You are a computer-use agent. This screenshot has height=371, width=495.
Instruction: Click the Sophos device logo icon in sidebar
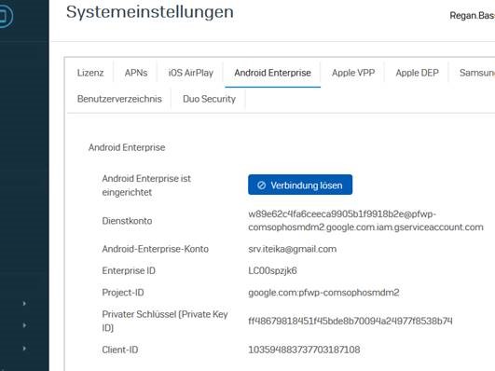5,16
